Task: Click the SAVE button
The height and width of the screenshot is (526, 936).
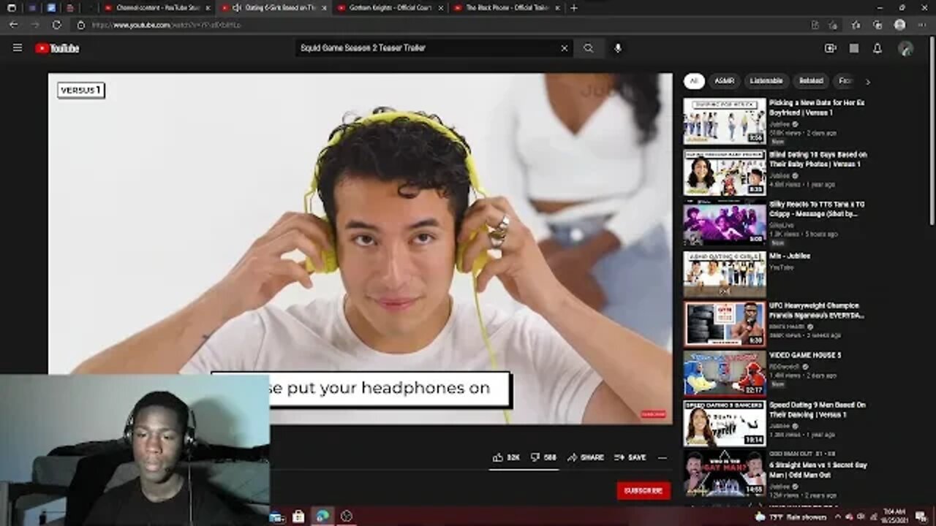Action: 630,457
